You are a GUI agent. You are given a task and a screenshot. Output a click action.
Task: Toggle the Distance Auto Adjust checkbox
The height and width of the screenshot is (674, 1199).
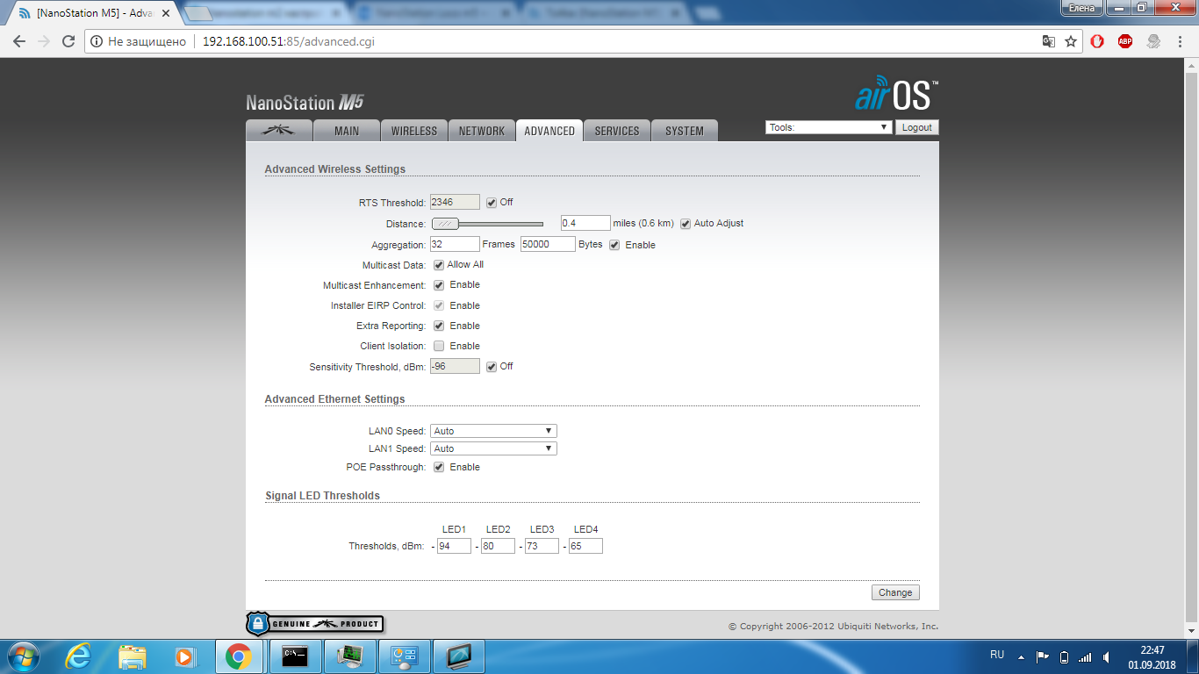pos(686,224)
